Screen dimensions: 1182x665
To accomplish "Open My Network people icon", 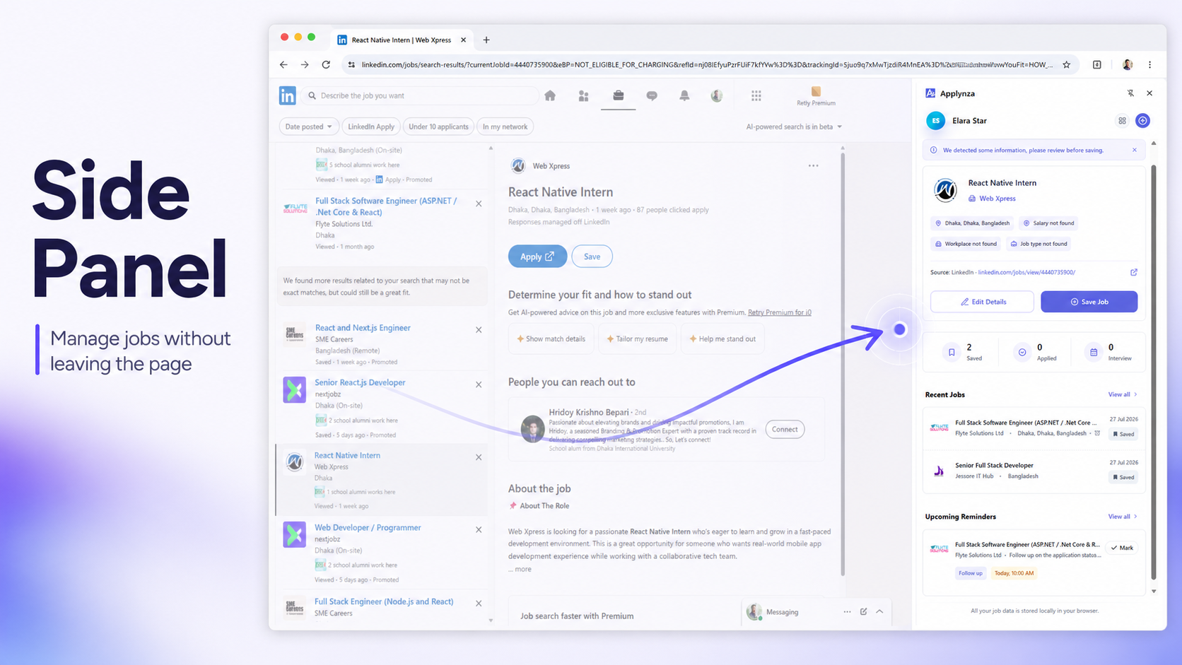I will [x=583, y=95].
